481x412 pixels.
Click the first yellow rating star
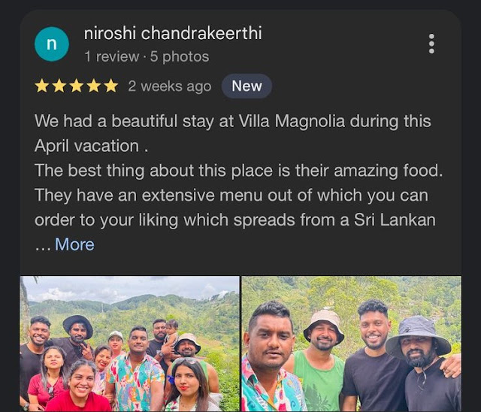click(42, 86)
